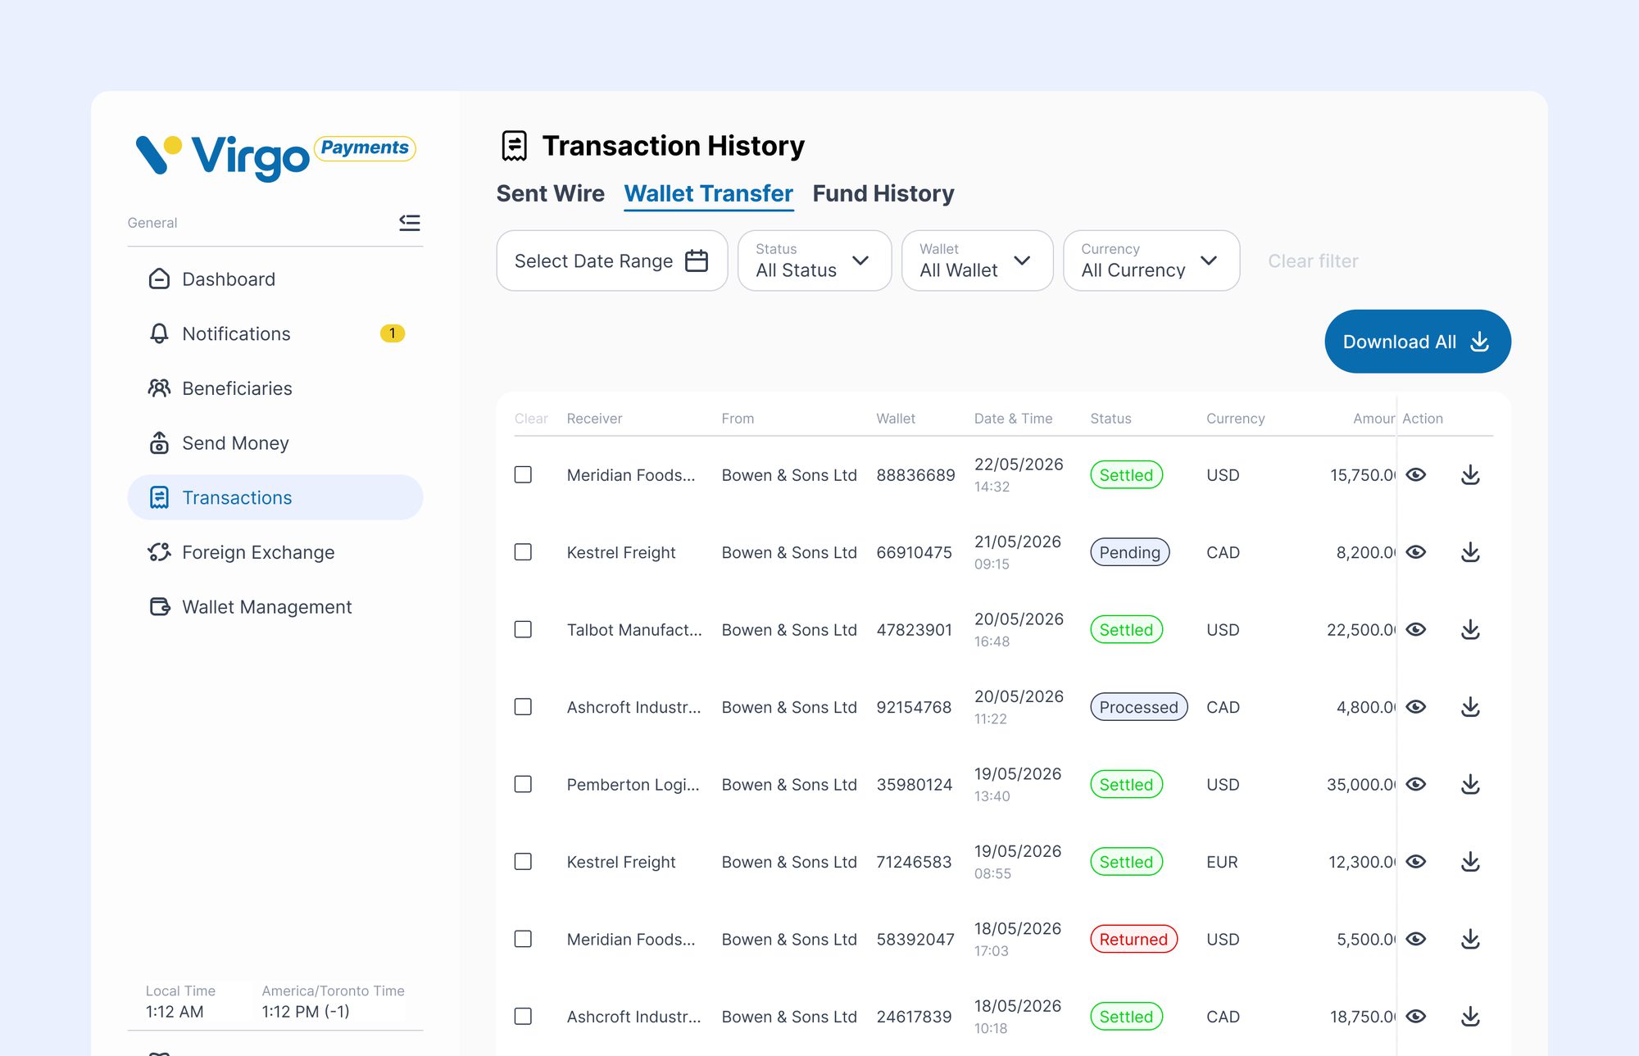
Task: Click the Pending status badge
Action: pos(1129,552)
